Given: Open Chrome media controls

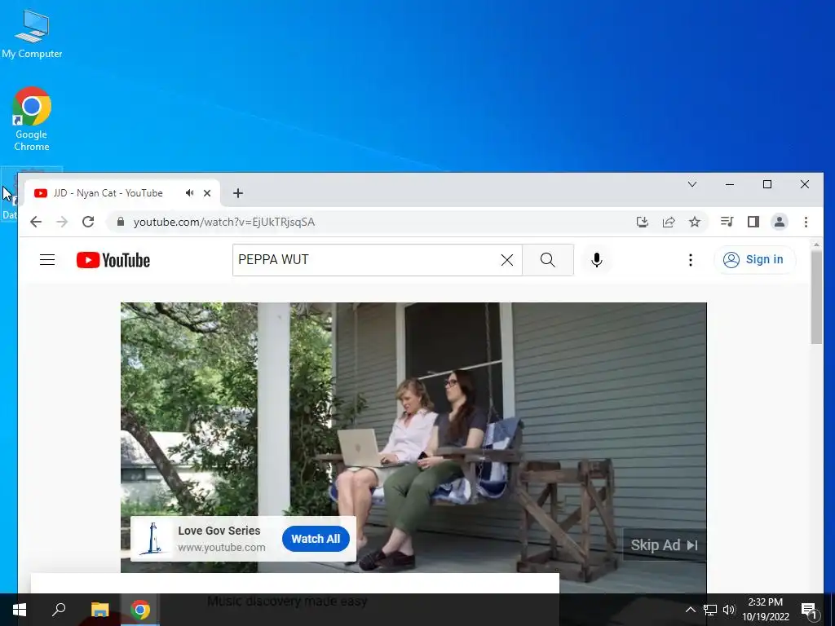Looking at the screenshot, I should click(x=727, y=222).
